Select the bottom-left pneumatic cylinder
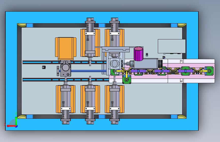This screenshot has height=142, width=220. 66,101
